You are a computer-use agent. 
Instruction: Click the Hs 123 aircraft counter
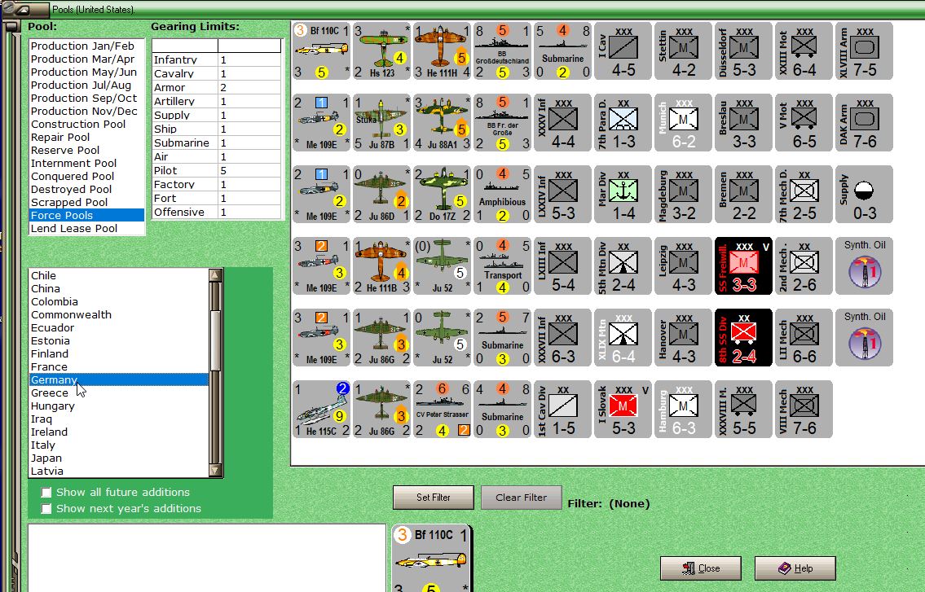381,51
